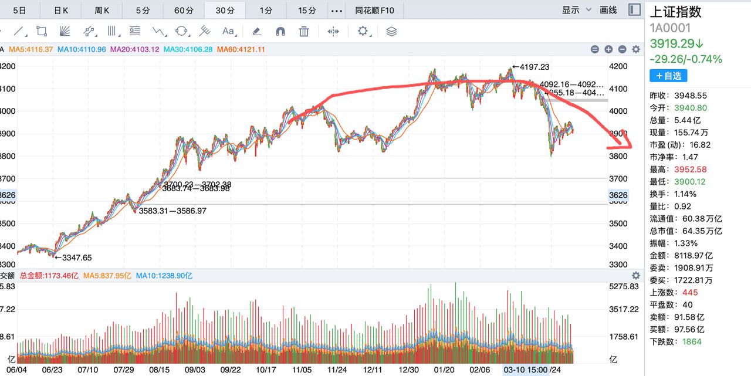Switch to the 日K period tab
This screenshot has width=751, height=376.
click(60, 10)
